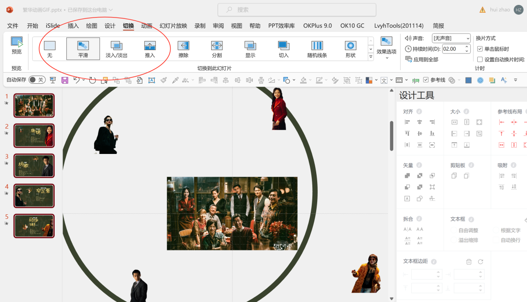Switch to the 幻灯片放映 tab
The image size is (527, 302).
[173, 26]
